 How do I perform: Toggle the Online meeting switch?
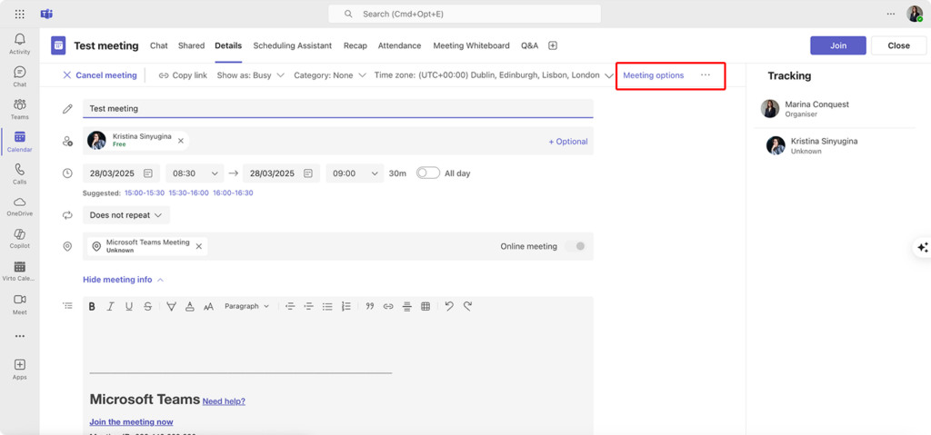[575, 246]
